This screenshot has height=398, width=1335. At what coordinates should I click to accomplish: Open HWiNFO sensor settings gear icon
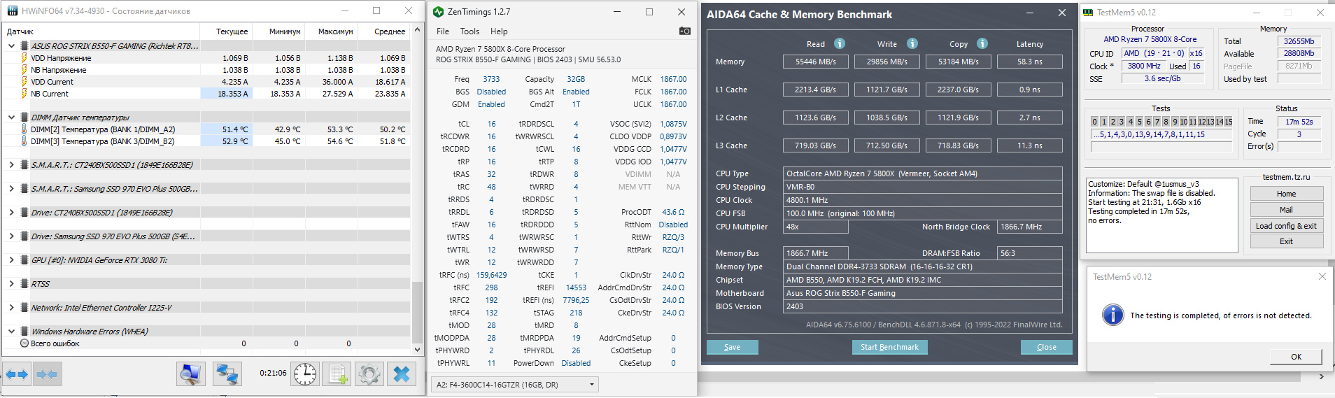pos(369,374)
